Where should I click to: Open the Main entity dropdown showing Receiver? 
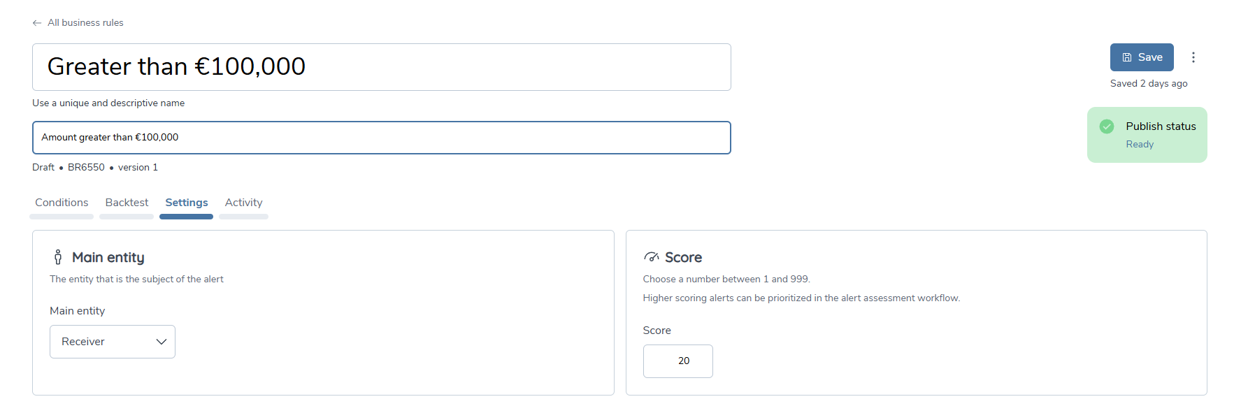pyautogui.click(x=112, y=342)
